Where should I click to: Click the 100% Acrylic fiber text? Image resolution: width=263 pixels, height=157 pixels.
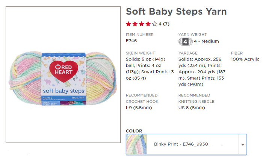[x=245, y=59]
